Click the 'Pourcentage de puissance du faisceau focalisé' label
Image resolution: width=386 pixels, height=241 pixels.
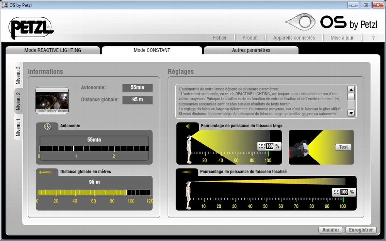coord(243,172)
